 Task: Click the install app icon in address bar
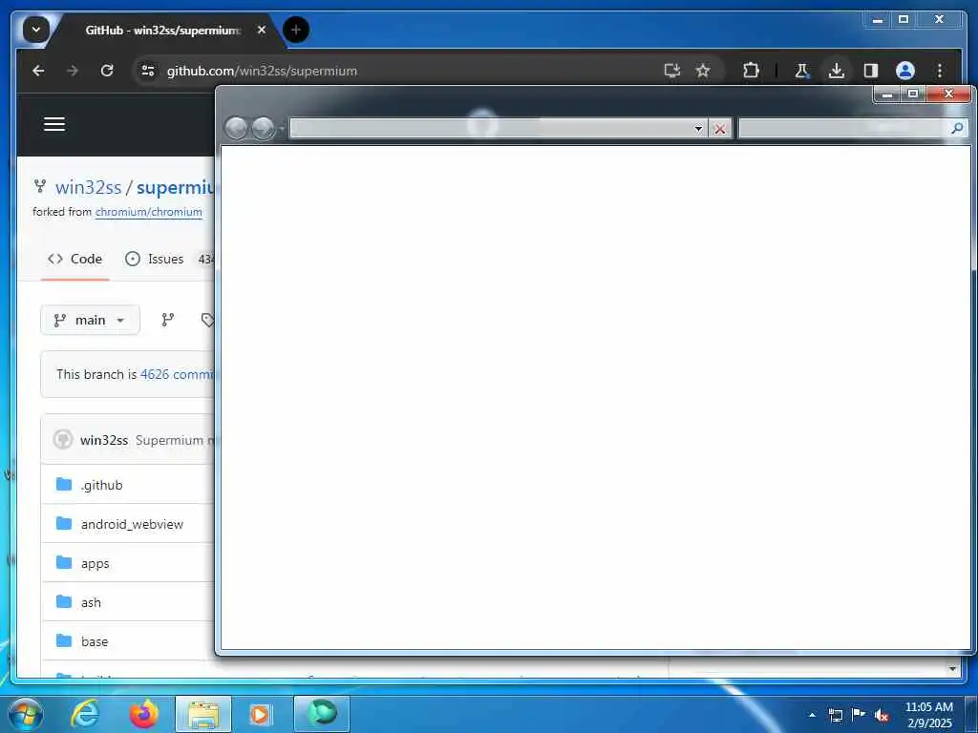coord(671,71)
